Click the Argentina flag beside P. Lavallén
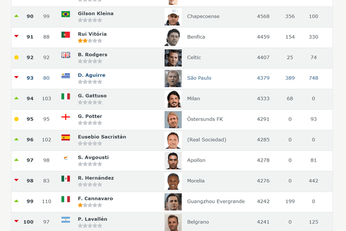The image size is (346, 231). (65, 219)
